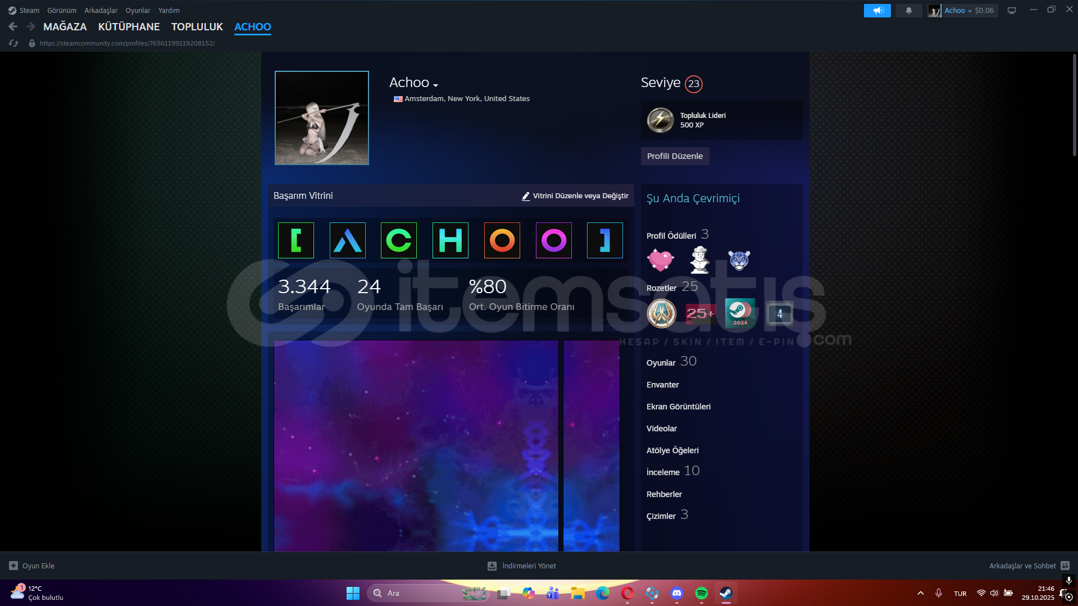Open the TOPLULUK tab

pos(197,26)
